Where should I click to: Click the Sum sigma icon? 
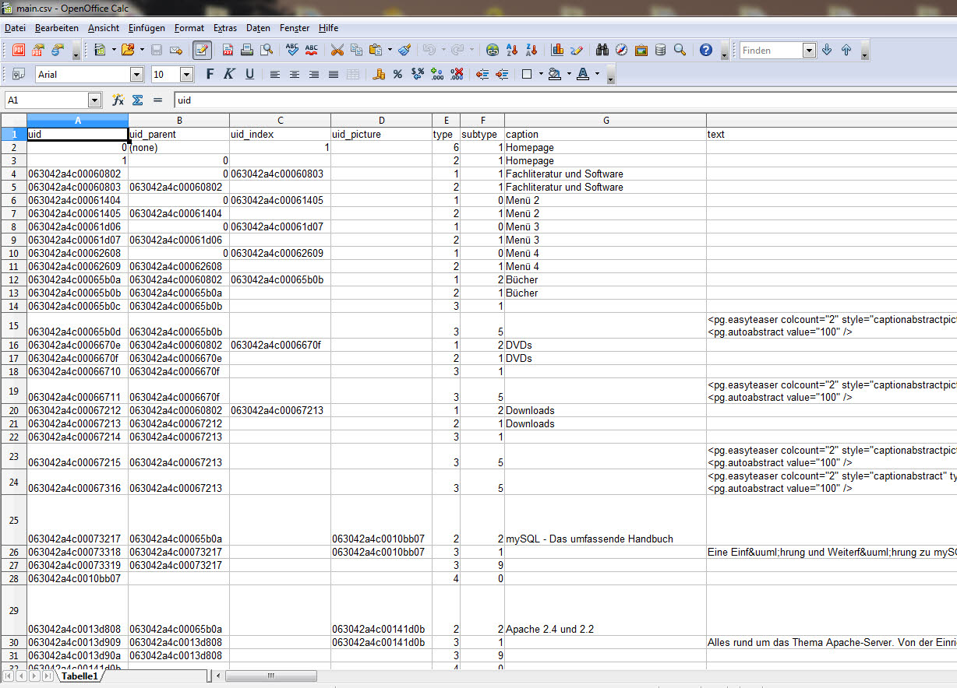138,100
